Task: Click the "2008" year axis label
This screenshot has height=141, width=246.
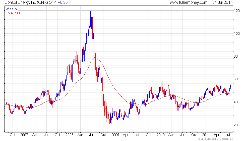Action: pyautogui.click(x=70, y=135)
